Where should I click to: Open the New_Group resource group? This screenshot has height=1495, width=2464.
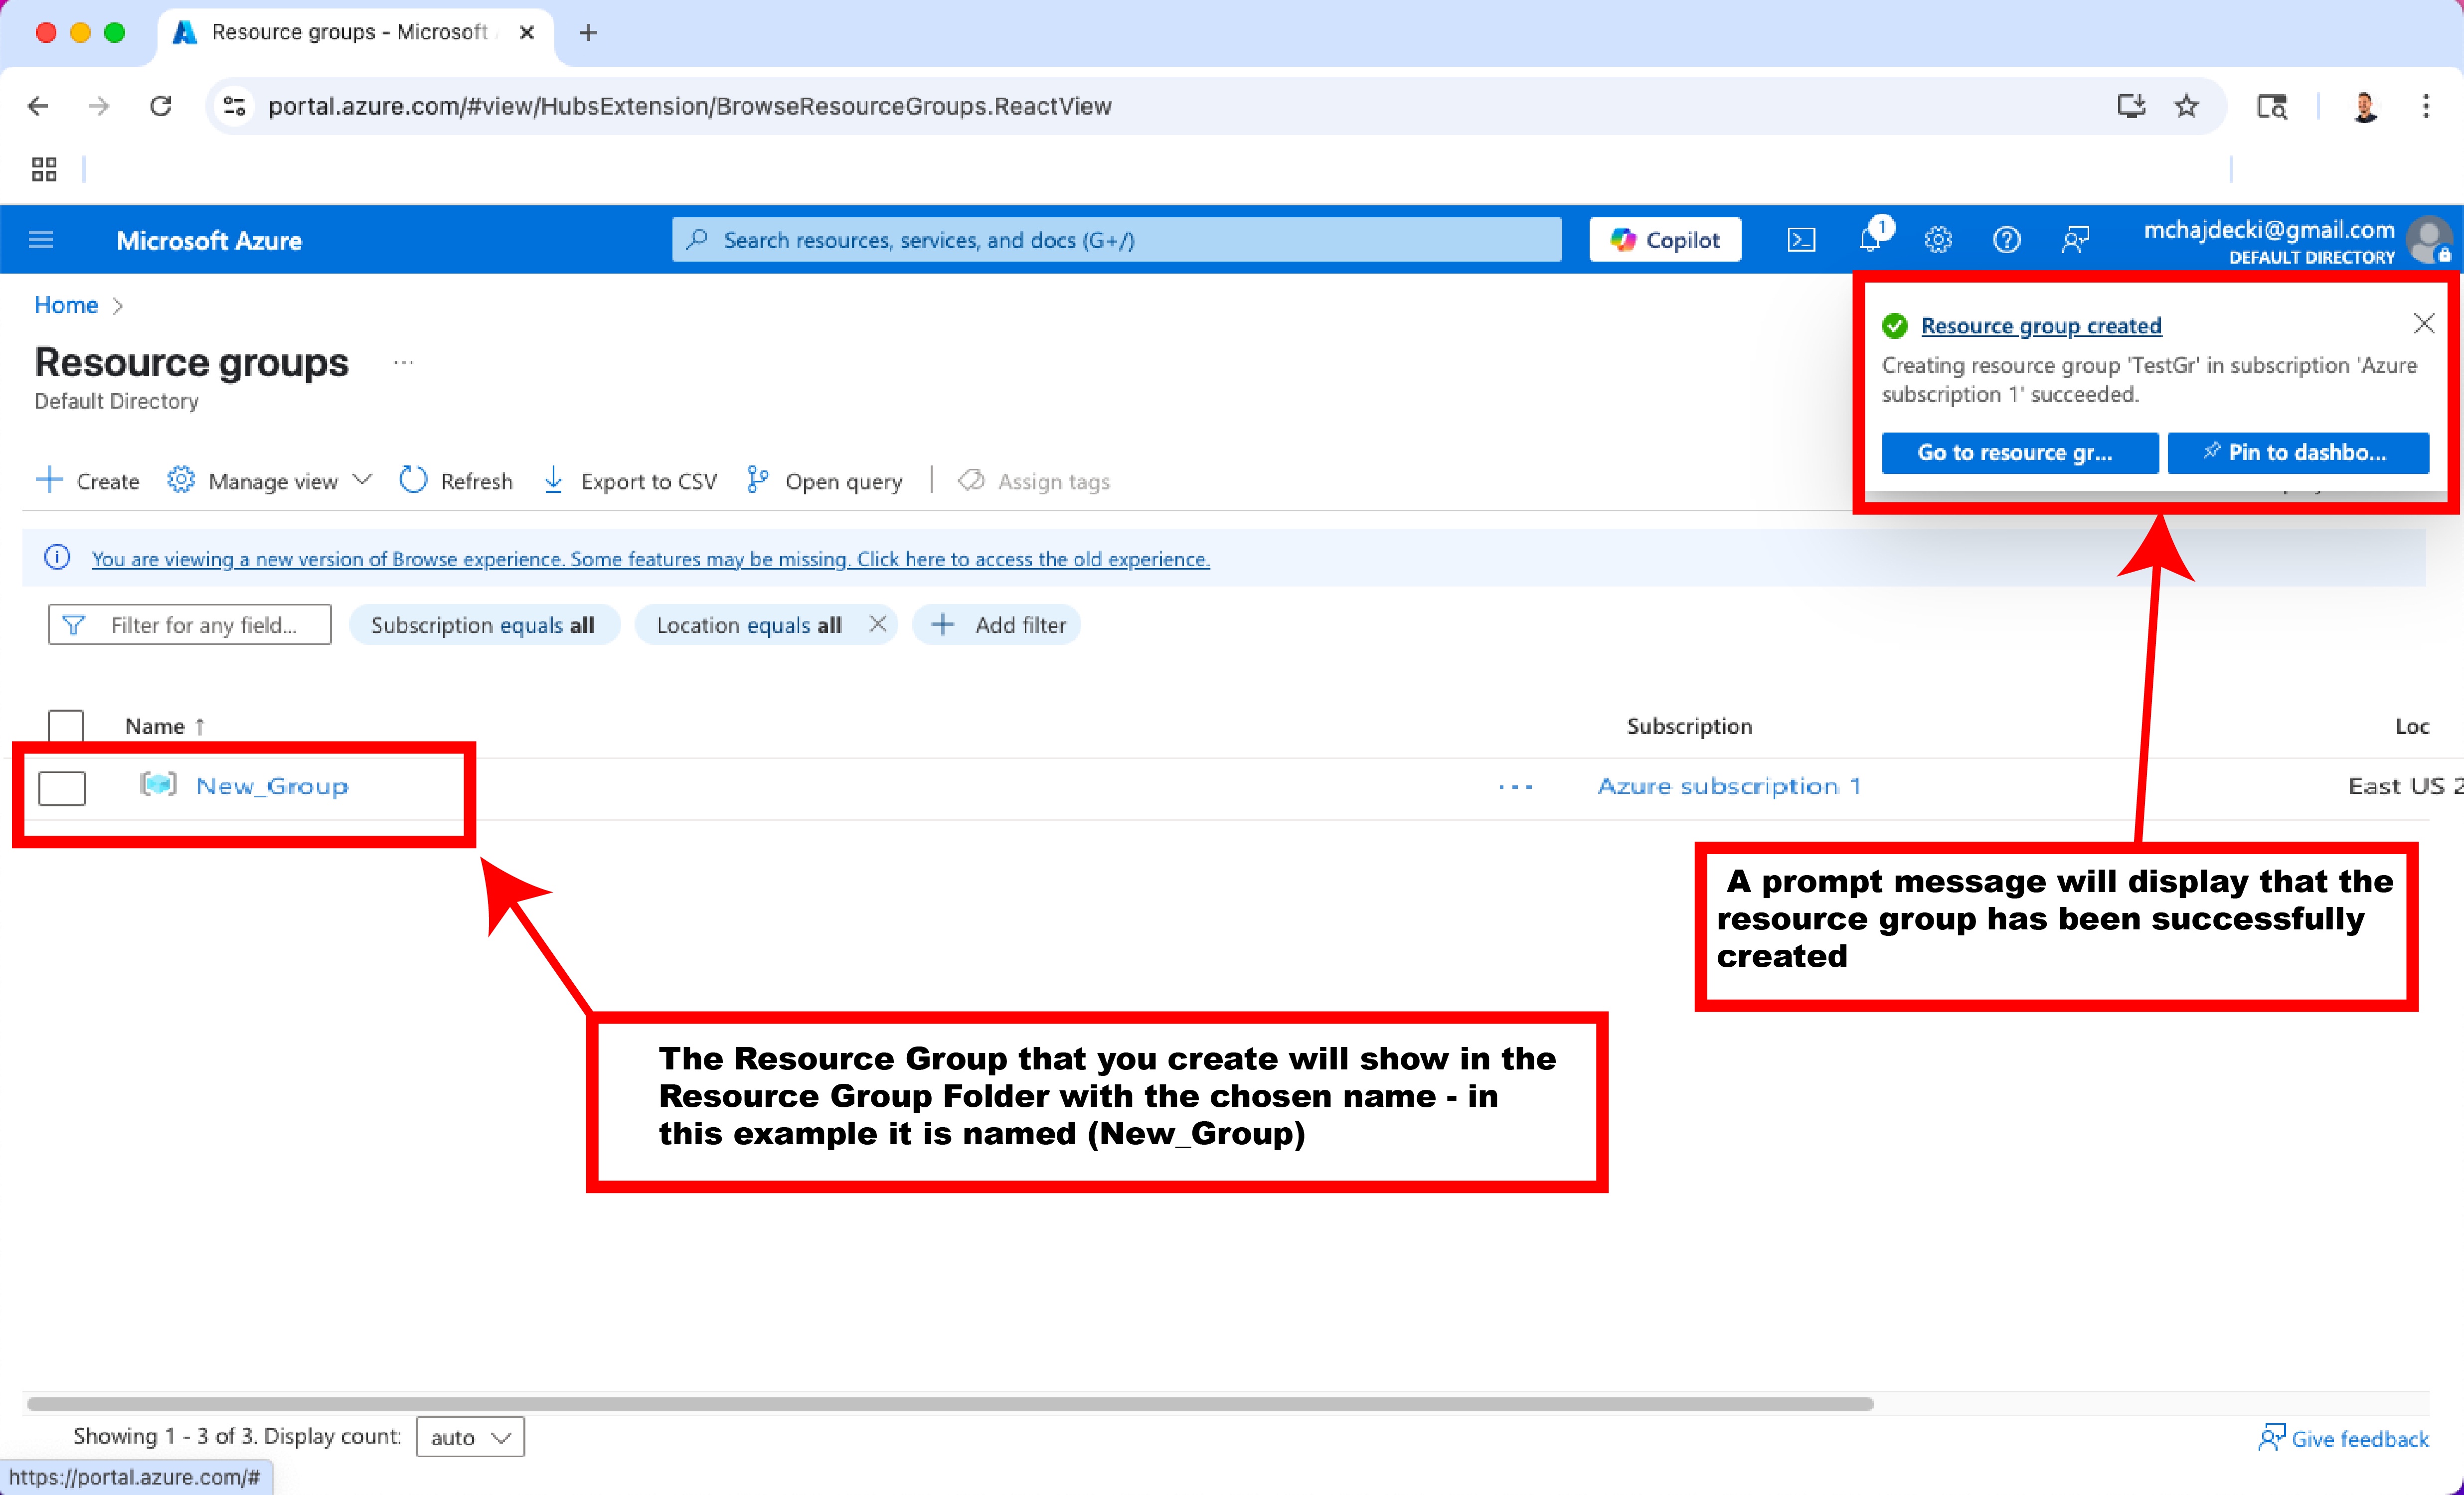pyautogui.click(x=272, y=786)
